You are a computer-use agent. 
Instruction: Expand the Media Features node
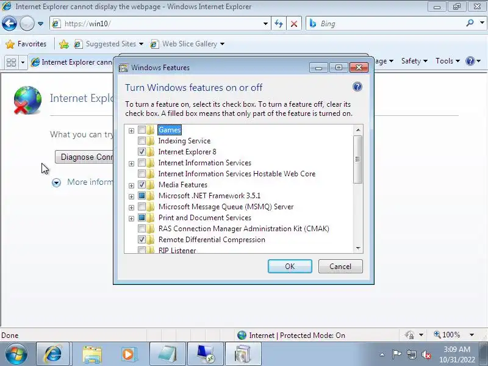click(x=131, y=185)
